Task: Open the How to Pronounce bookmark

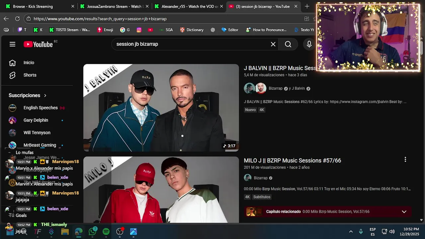Action: pos(266,30)
